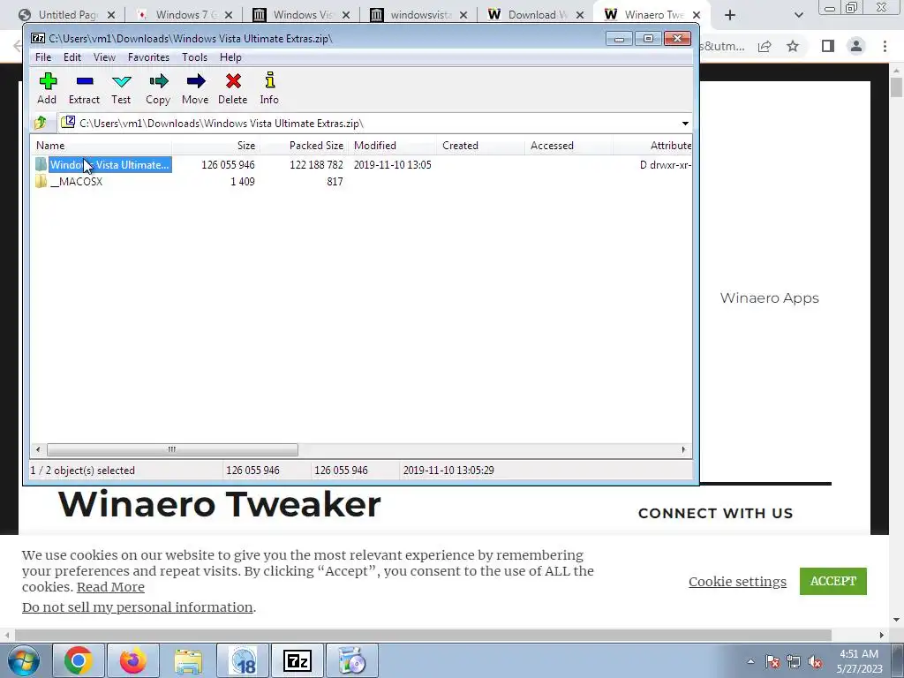
Task: Open File Explorer taskbar icon
Action: (188, 660)
